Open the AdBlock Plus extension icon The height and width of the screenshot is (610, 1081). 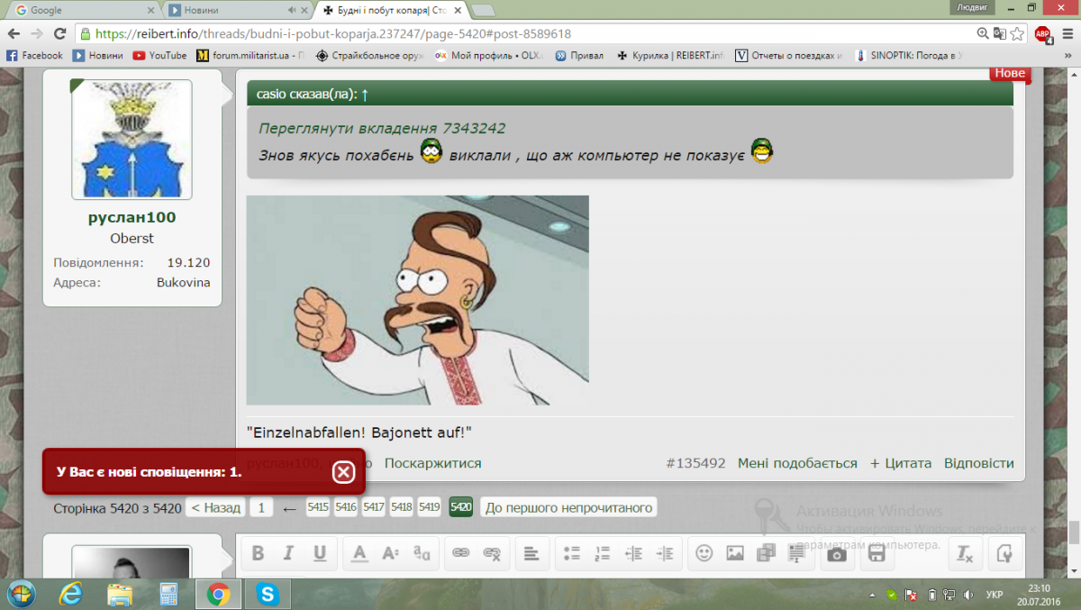coord(1042,33)
